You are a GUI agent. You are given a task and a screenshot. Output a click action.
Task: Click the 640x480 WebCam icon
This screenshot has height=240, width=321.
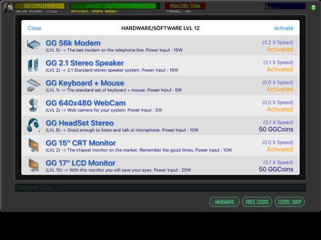pos(33,105)
